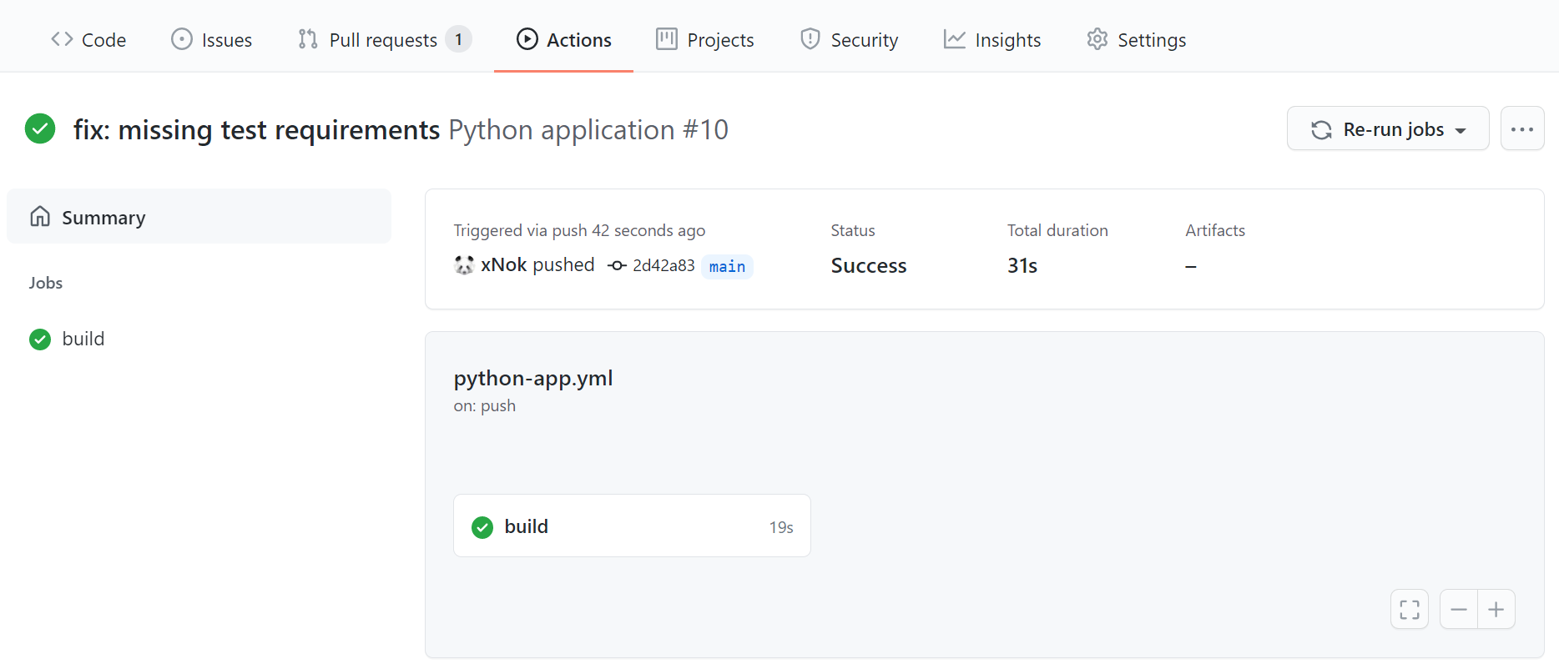The width and height of the screenshot is (1559, 669).
Task: View the Insights tab
Action: pos(992,40)
